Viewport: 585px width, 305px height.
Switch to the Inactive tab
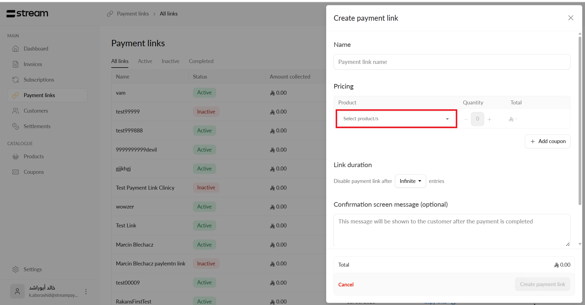170,61
